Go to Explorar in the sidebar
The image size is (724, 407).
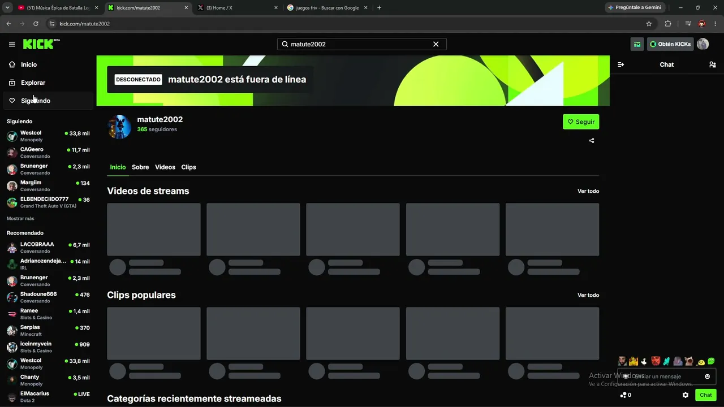pos(48,83)
